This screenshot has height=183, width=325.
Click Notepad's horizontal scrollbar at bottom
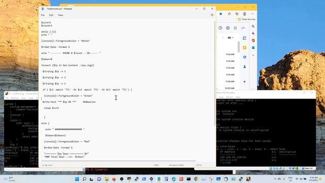point(118,161)
